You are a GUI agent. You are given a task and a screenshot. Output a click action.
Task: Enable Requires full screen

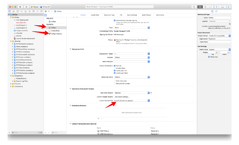[x=115, y=84]
